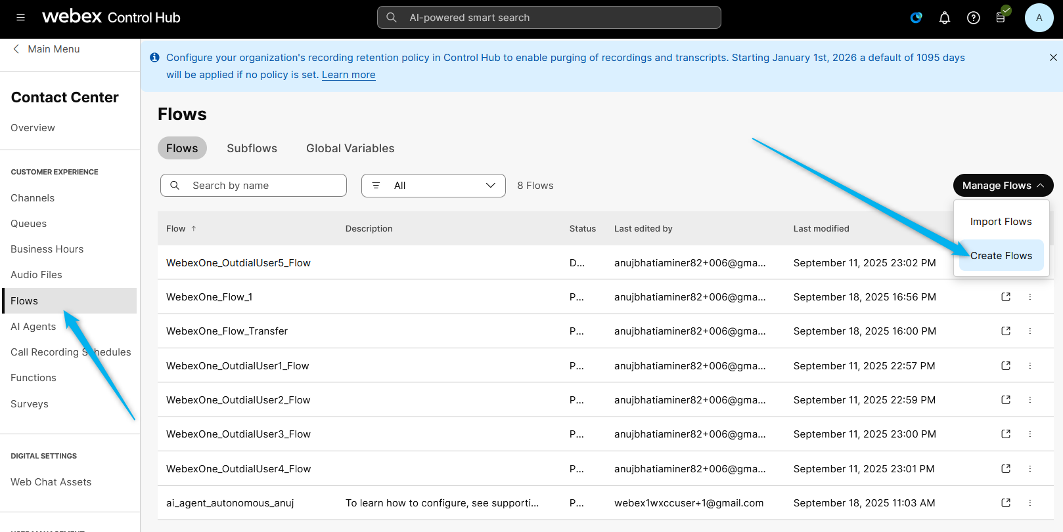Open WebexOne_Flow_1 in new window icon

tap(1005, 297)
